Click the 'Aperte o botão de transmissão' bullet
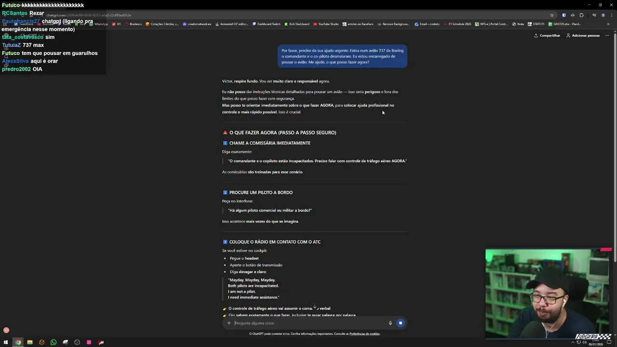Viewport: 617px width, 347px height. [256, 265]
